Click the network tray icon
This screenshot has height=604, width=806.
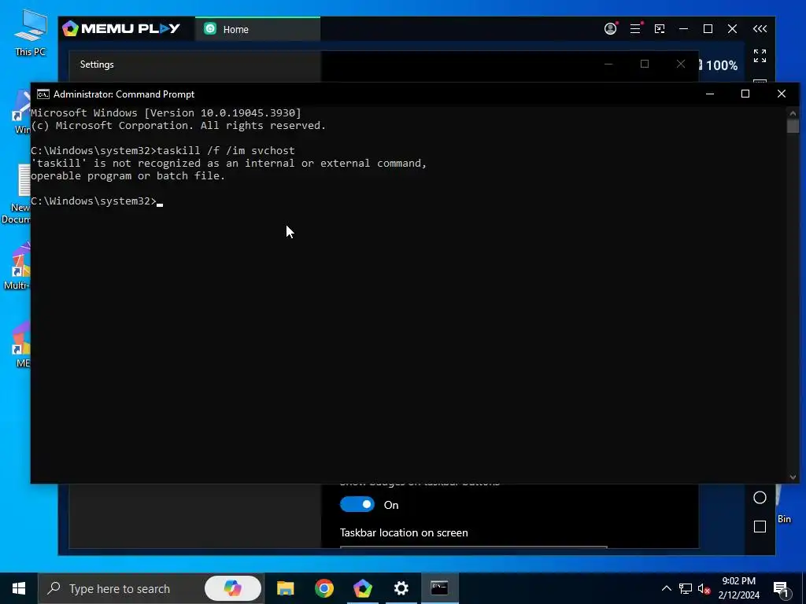point(686,588)
